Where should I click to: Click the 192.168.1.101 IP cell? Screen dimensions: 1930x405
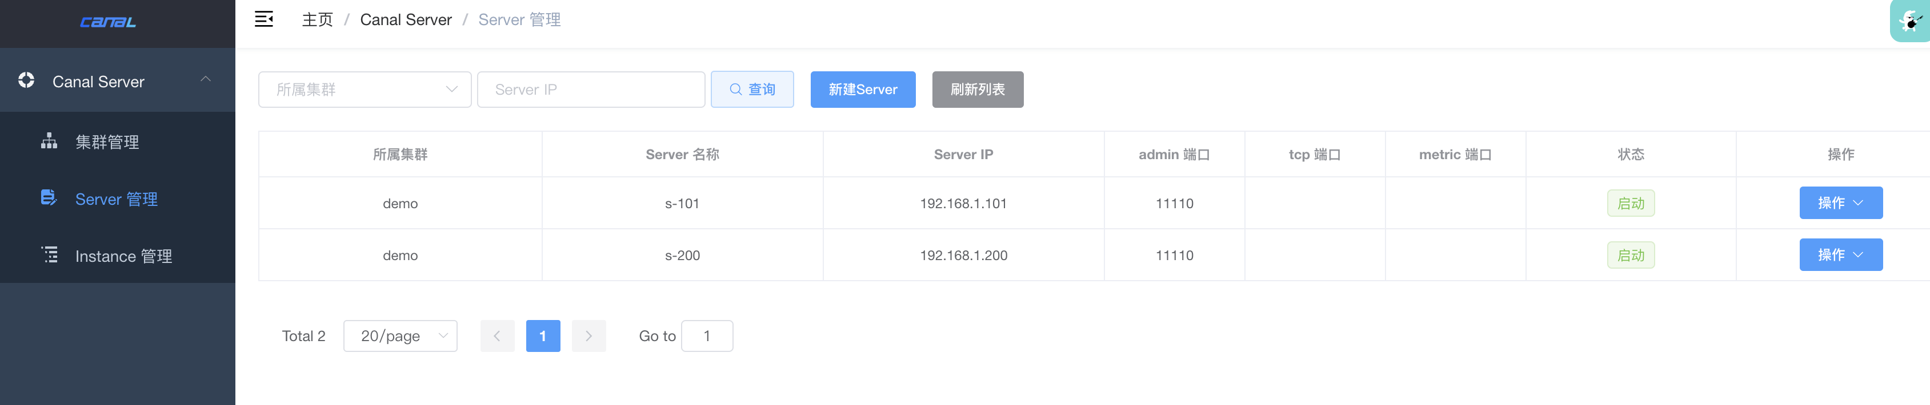pyautogui.click(x=963, y=203)
